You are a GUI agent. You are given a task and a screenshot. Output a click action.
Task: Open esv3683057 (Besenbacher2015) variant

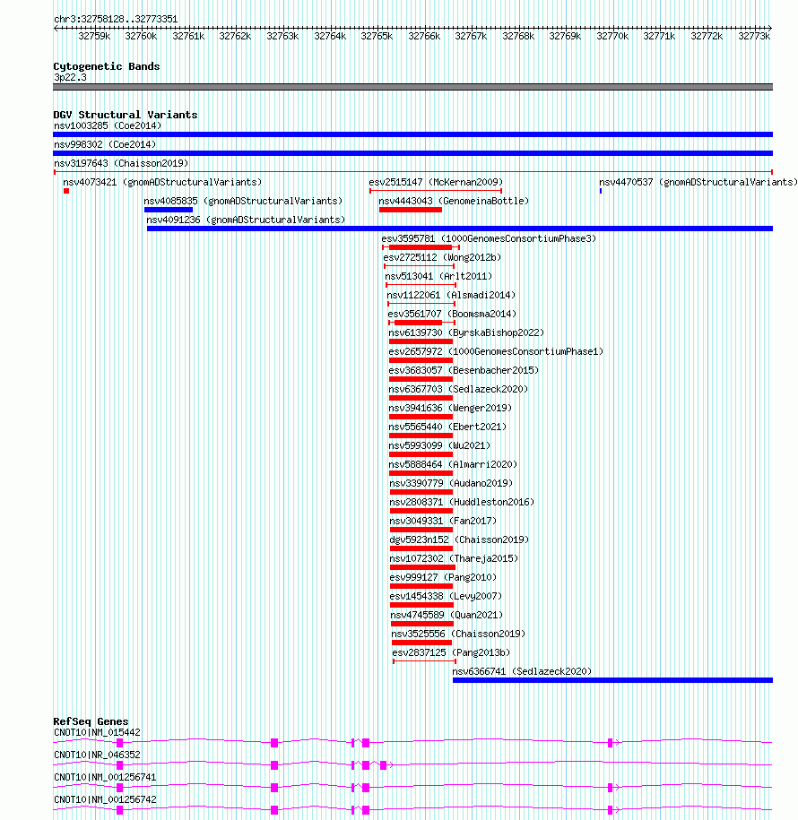[464, 371]
